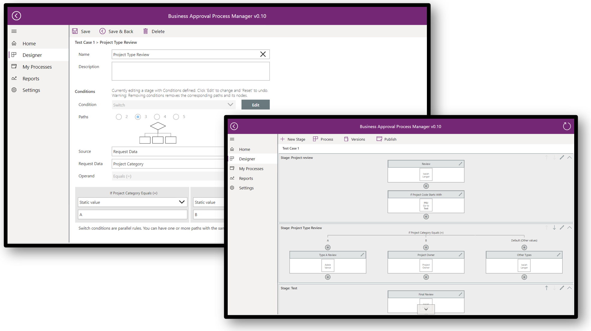Click the Save icon button in toolbar

click(x=75, y=31)
